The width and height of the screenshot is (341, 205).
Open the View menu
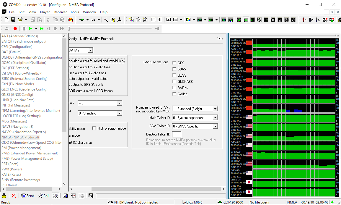32,12
